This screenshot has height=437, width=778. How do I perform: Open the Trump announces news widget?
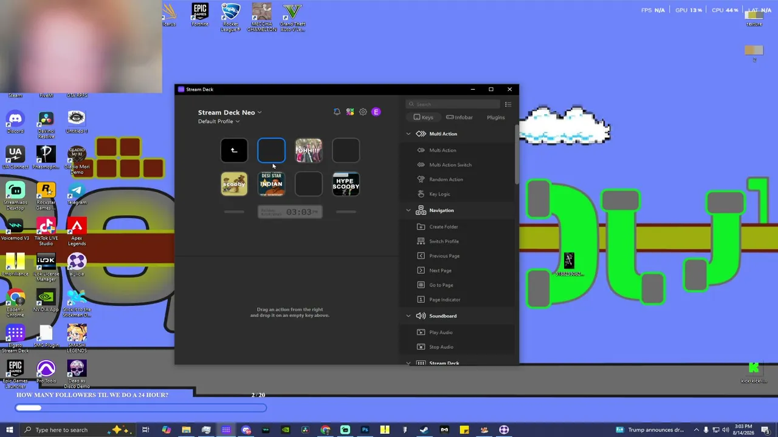coord(650,430)
